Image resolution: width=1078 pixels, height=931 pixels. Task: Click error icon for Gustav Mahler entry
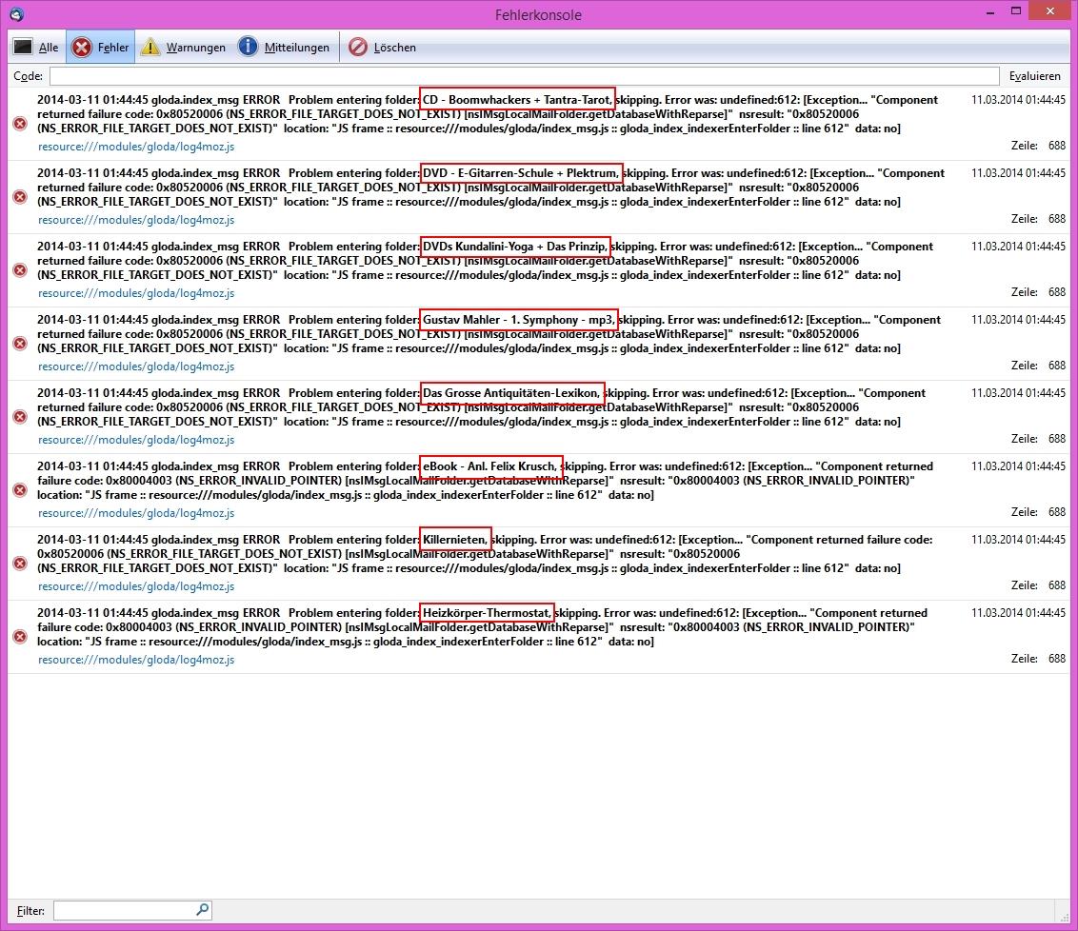pyautogui.click(x=20, y=343)
